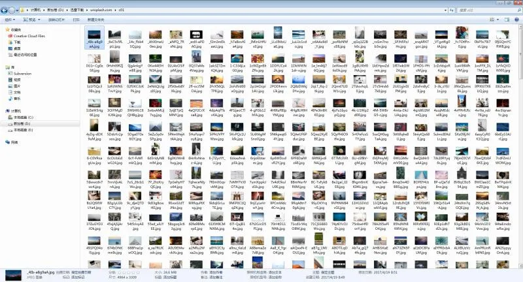Click the Forward navigation arrow

[x=14, y=11]
